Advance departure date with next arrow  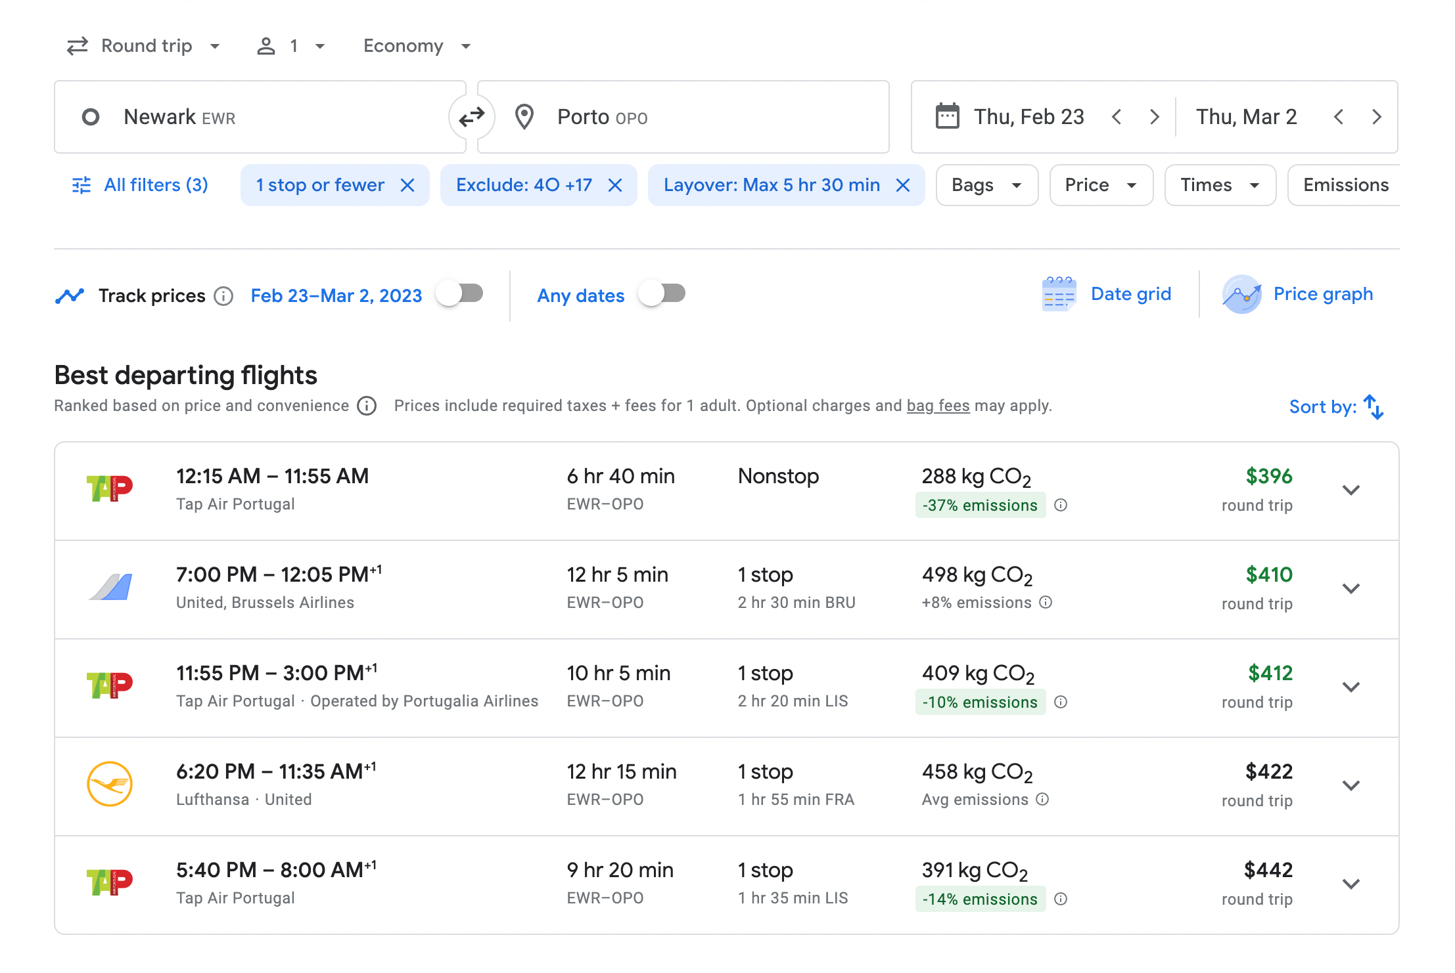coord(1155,118)
